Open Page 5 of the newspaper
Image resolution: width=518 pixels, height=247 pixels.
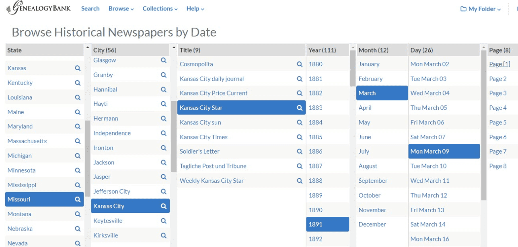(x=498, y=122)
